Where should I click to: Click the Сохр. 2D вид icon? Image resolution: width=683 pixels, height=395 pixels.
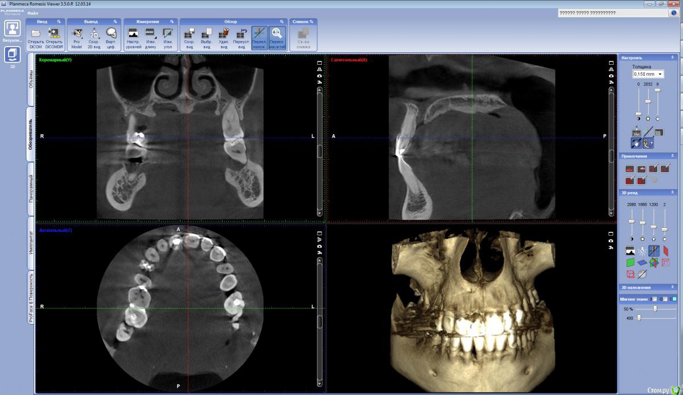[x=94, y=34]
